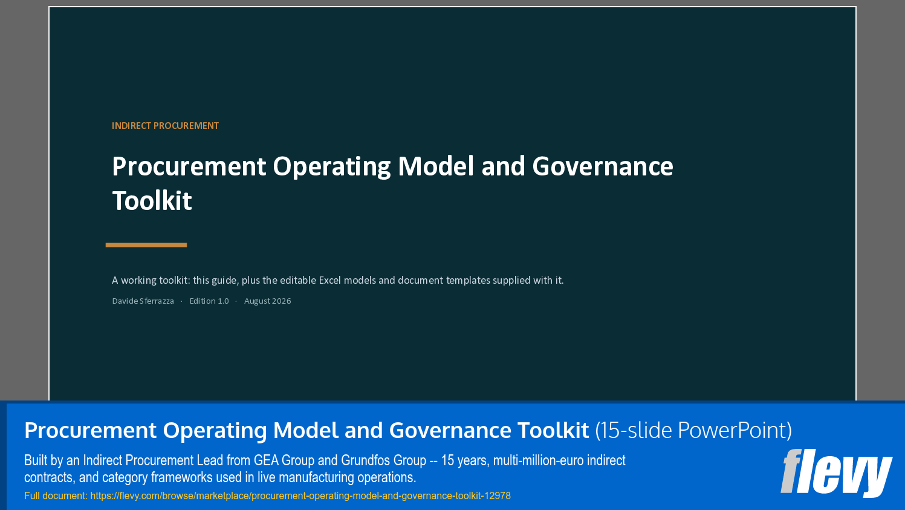Click the author name 'Davide Sferrazza'

(143, 301)
